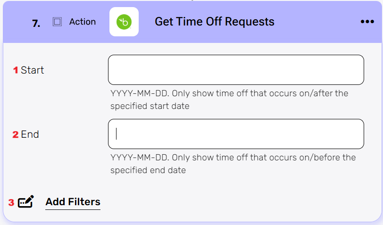
Task: Click red marker 2 beside End
Action: click(x=16, y=134)
